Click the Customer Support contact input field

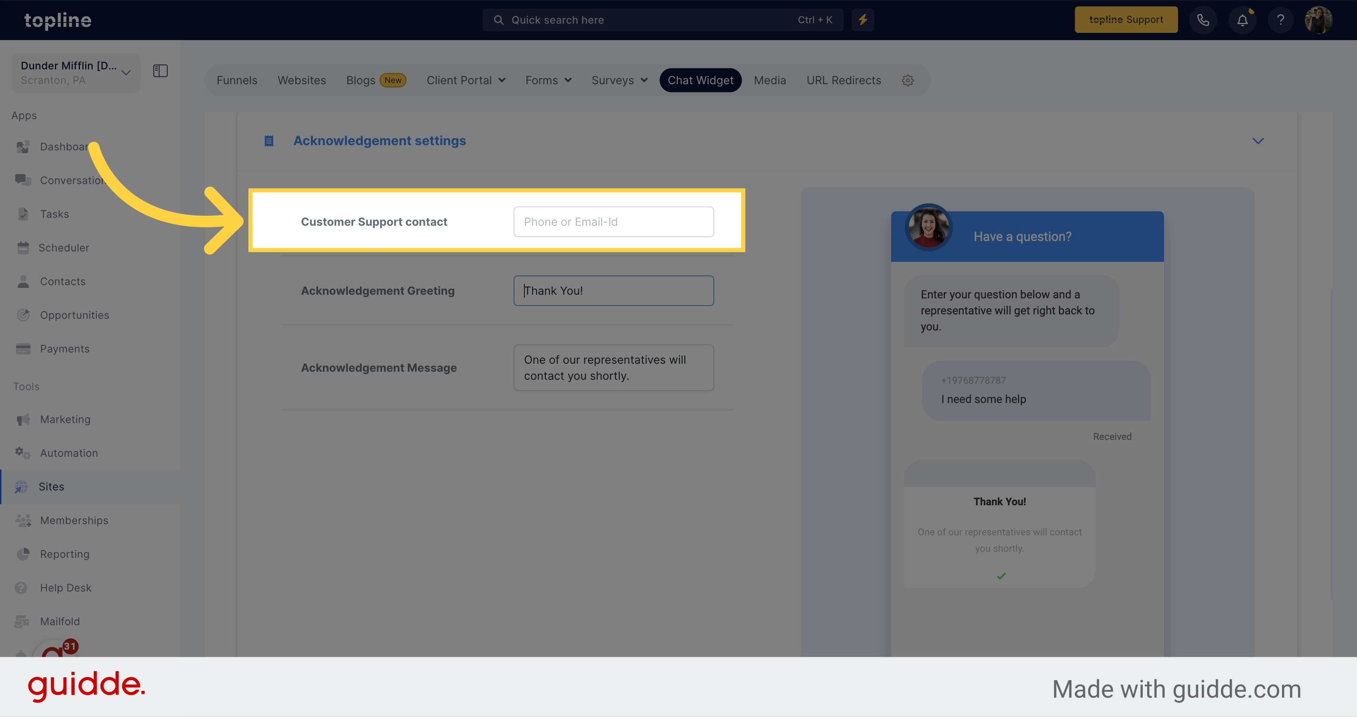[614, 222]
